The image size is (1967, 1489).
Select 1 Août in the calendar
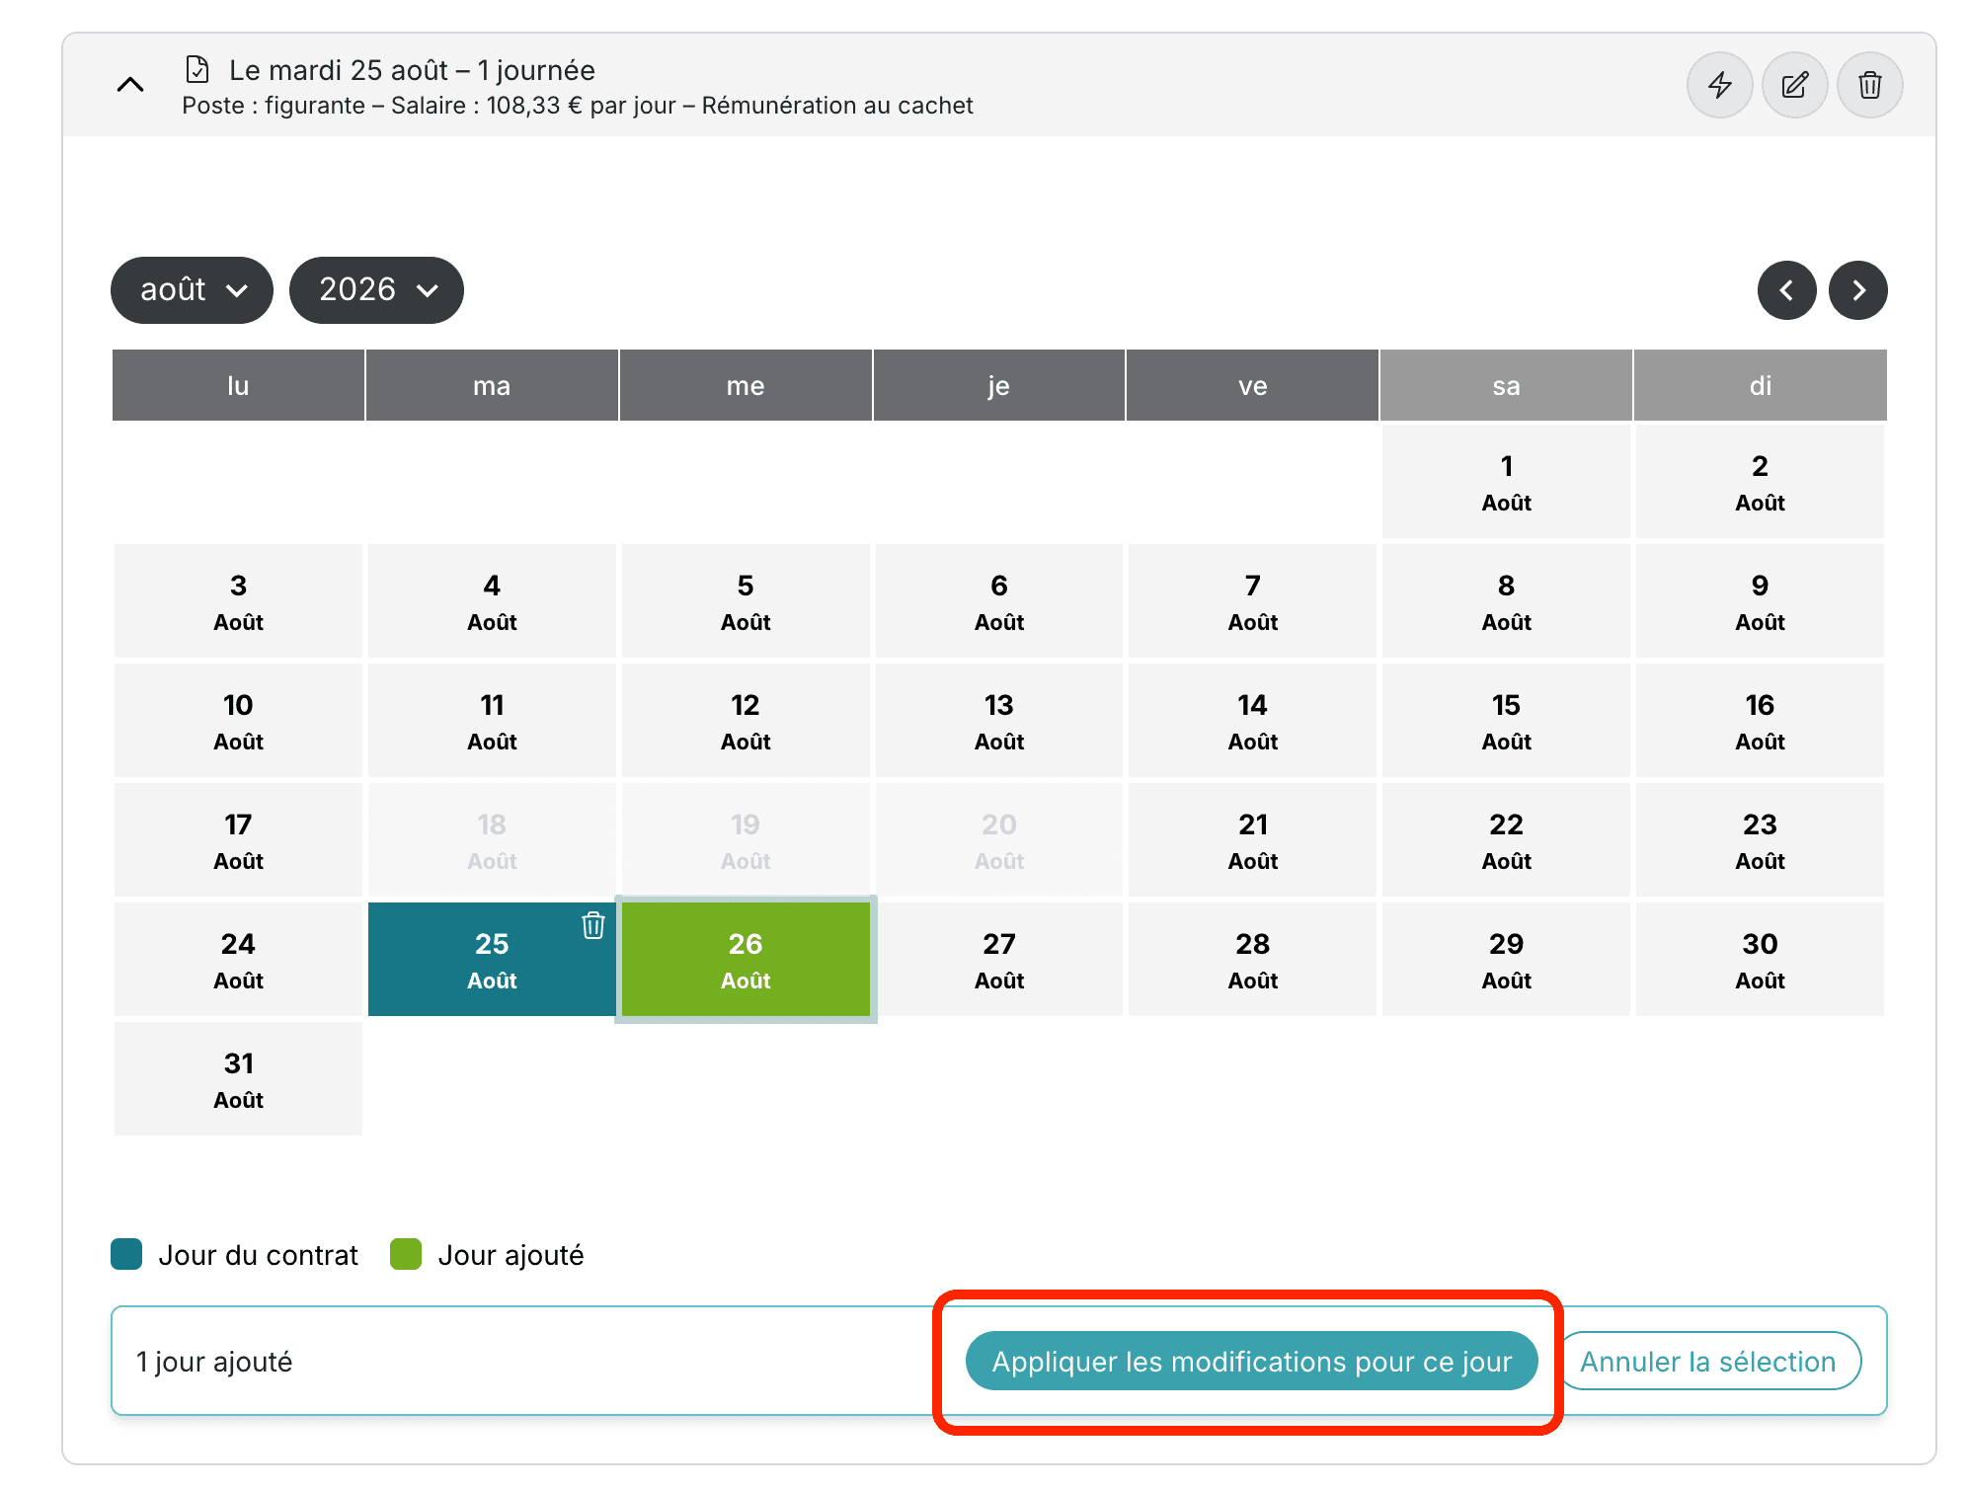pos(1506,482)
